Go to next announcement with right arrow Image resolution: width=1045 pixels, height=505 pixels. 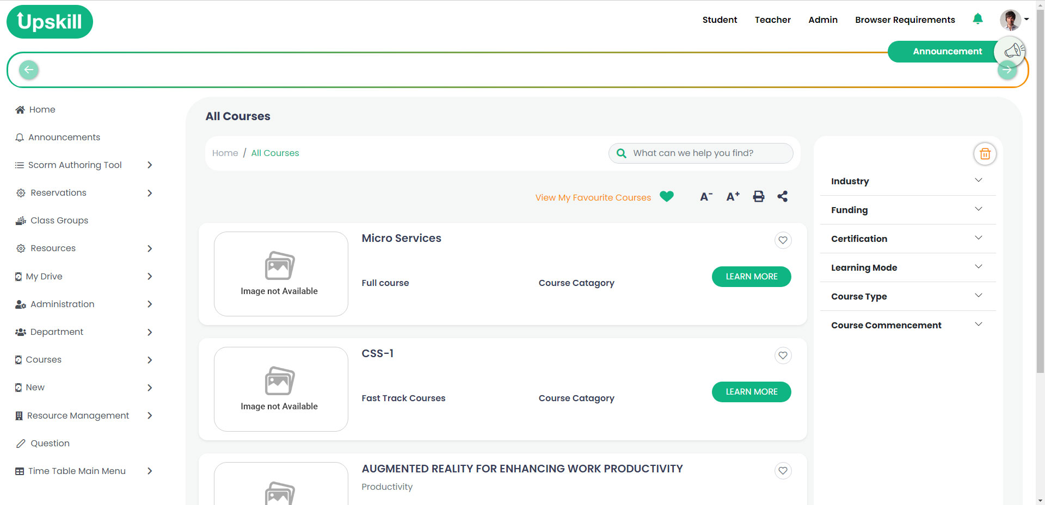1007,70
